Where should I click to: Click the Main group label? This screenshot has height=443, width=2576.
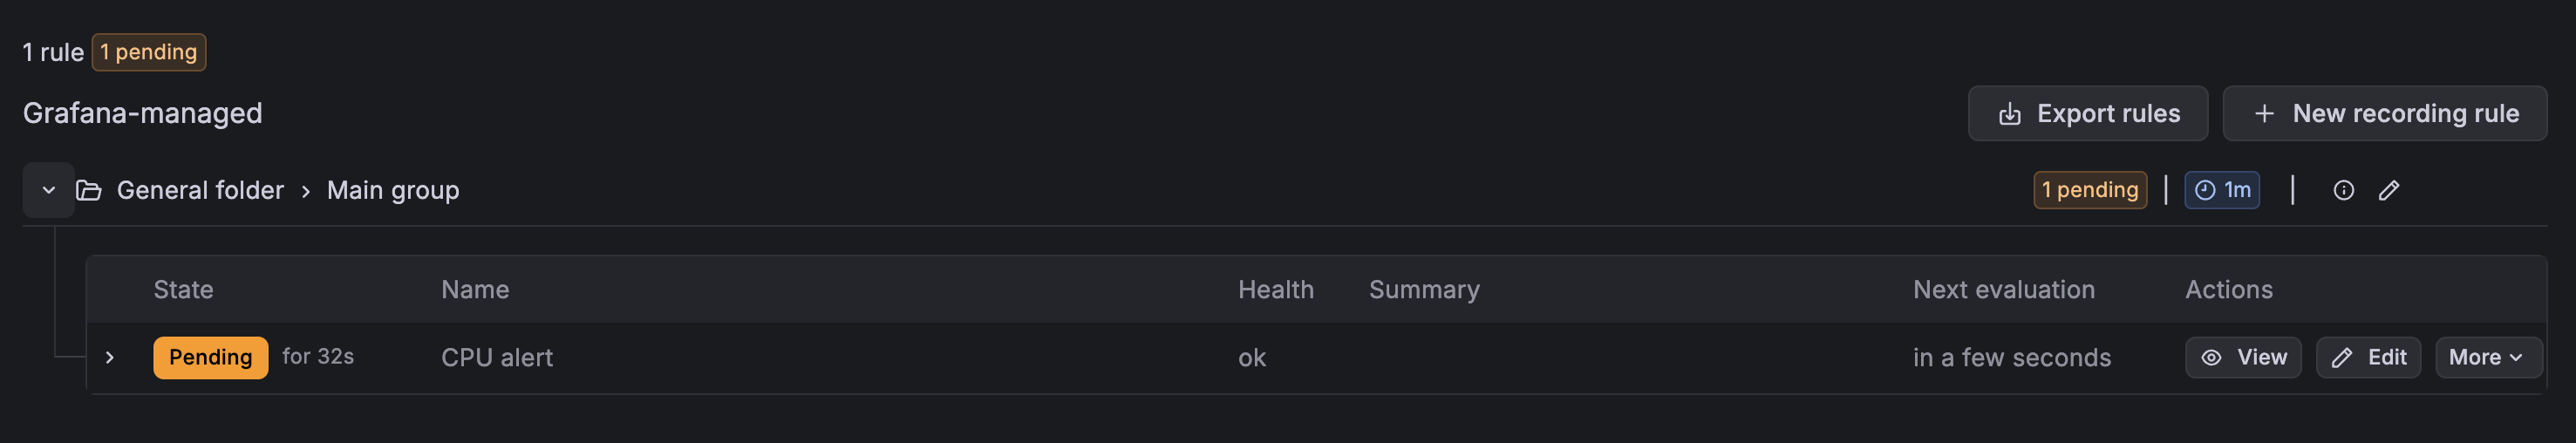(393, 190)
